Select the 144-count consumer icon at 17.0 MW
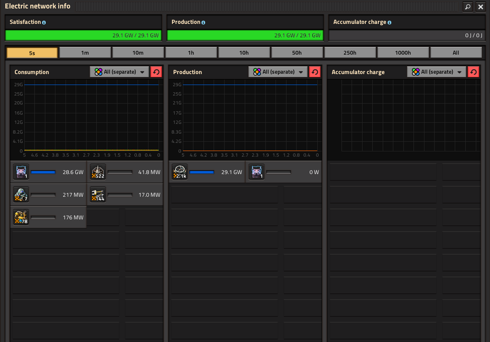 [x=98, y=195]
